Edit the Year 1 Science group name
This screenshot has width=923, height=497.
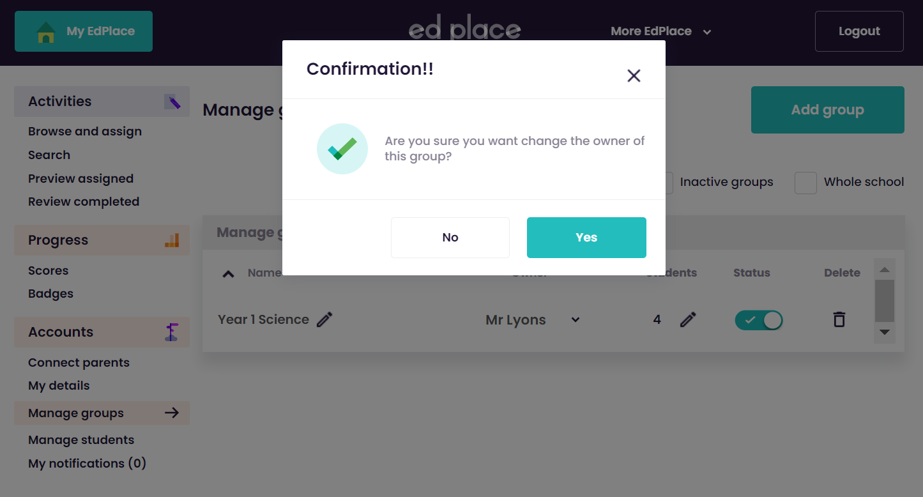(324, 319)
